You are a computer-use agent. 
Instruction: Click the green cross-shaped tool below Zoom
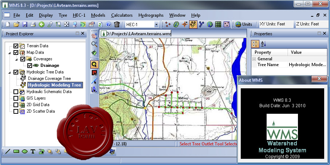pyautogui.click(x=94, y=52)
